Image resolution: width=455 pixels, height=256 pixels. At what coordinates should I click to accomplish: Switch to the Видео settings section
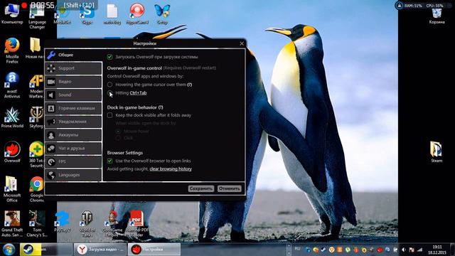(73, 82)
